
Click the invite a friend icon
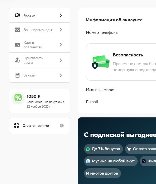coord(18,60)
